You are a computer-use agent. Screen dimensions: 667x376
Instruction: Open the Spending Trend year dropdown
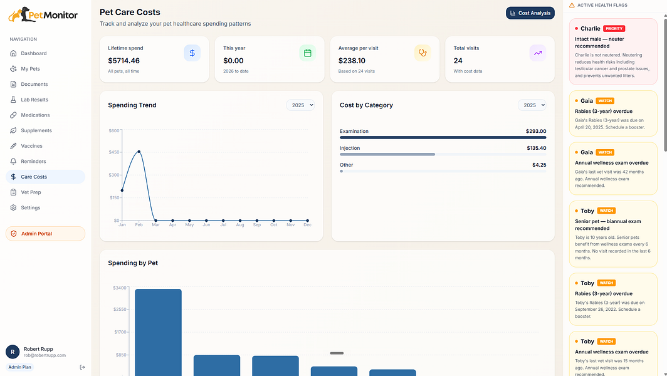point(300,105)
